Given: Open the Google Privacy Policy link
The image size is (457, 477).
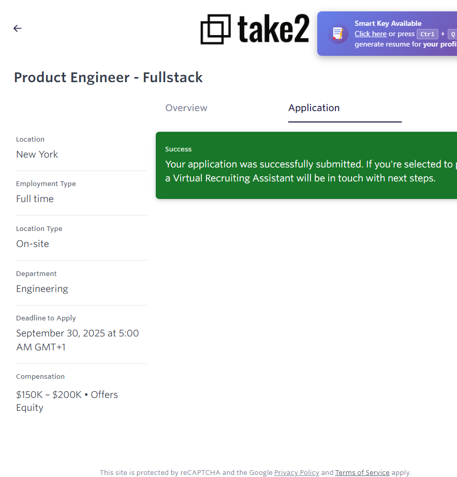Looking at the screenshot, I should pyautogui.click(x=297, y=472).
